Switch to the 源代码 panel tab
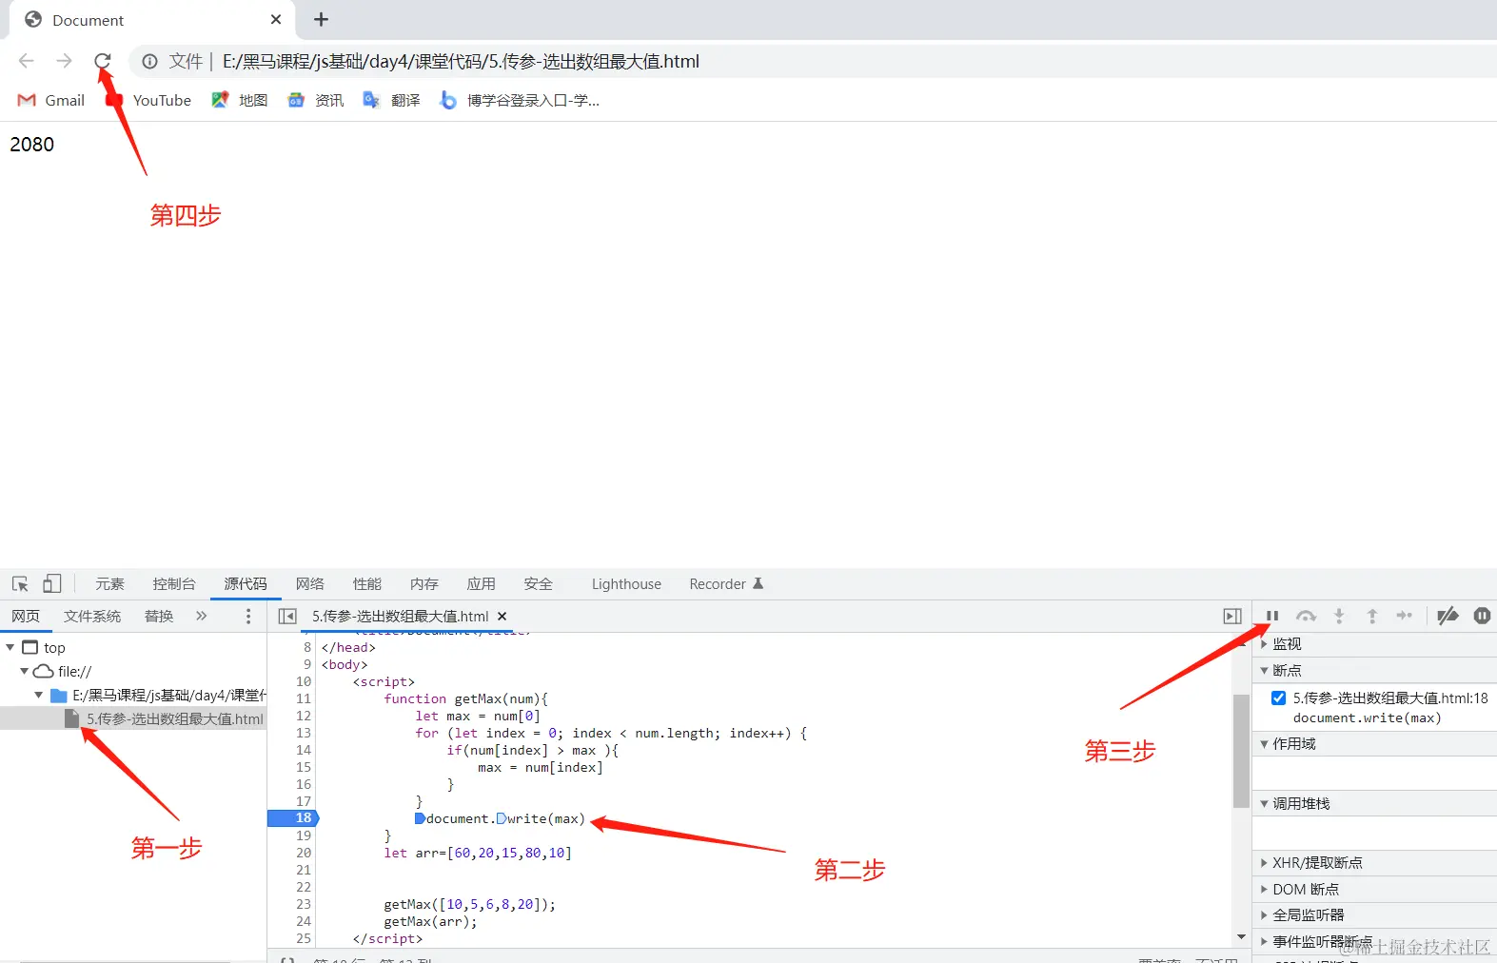The height and width of the screenshot is (963, 1497). pyautogui.click(x=246, y=584)
